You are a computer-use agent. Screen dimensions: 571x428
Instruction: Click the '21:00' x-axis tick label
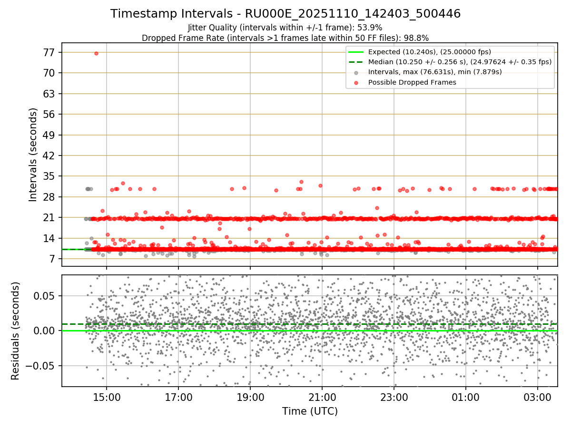322,397
